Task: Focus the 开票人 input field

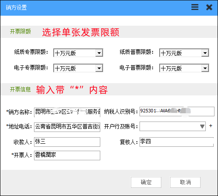Action: (67, 155)
